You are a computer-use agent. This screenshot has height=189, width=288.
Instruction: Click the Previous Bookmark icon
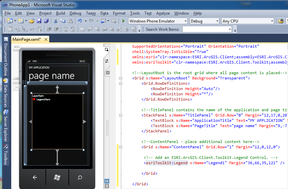click(x=90, y=29)
